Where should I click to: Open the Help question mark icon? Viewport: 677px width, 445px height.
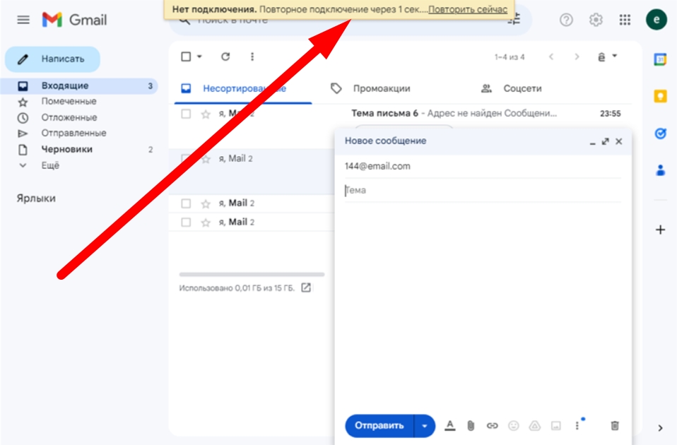pyautogui.click(x=566, y=20)
